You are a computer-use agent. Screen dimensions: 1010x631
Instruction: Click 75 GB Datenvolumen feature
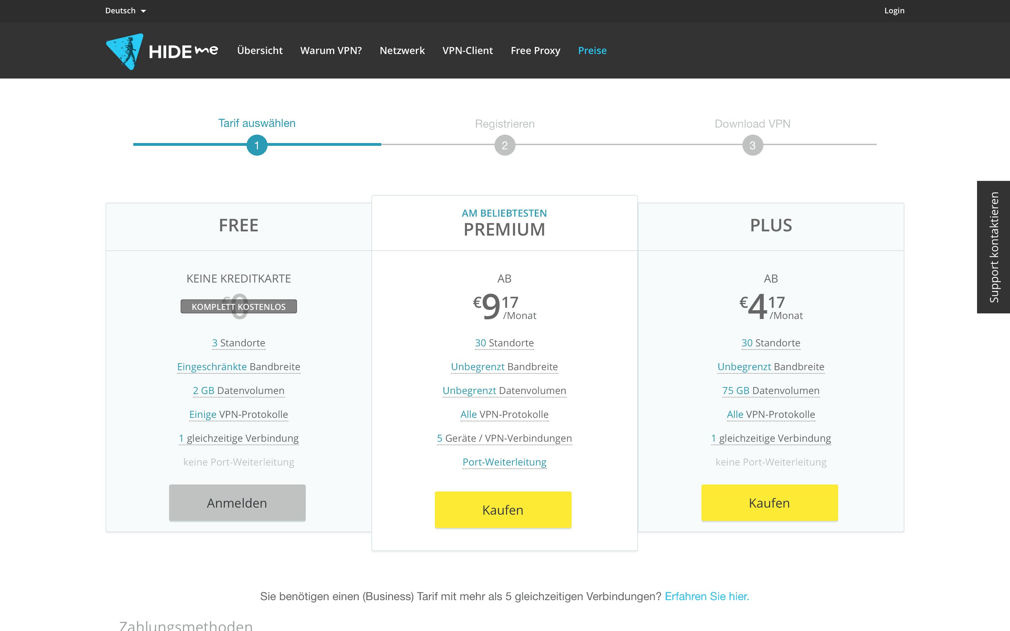coord(770,391)
